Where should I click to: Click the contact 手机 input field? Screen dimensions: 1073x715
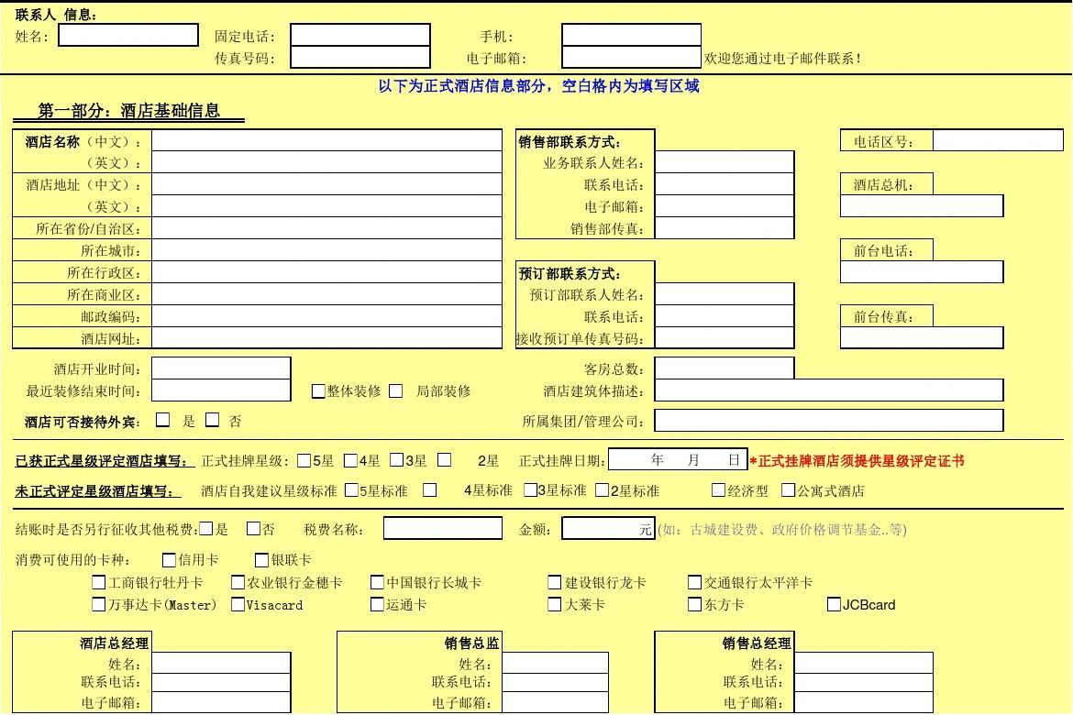(x=632, y=35)
